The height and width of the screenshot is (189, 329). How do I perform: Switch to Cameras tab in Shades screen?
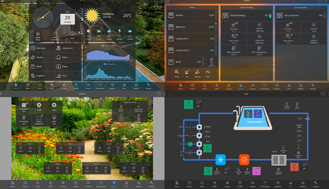pyautogui.click(x=253, y=87)
